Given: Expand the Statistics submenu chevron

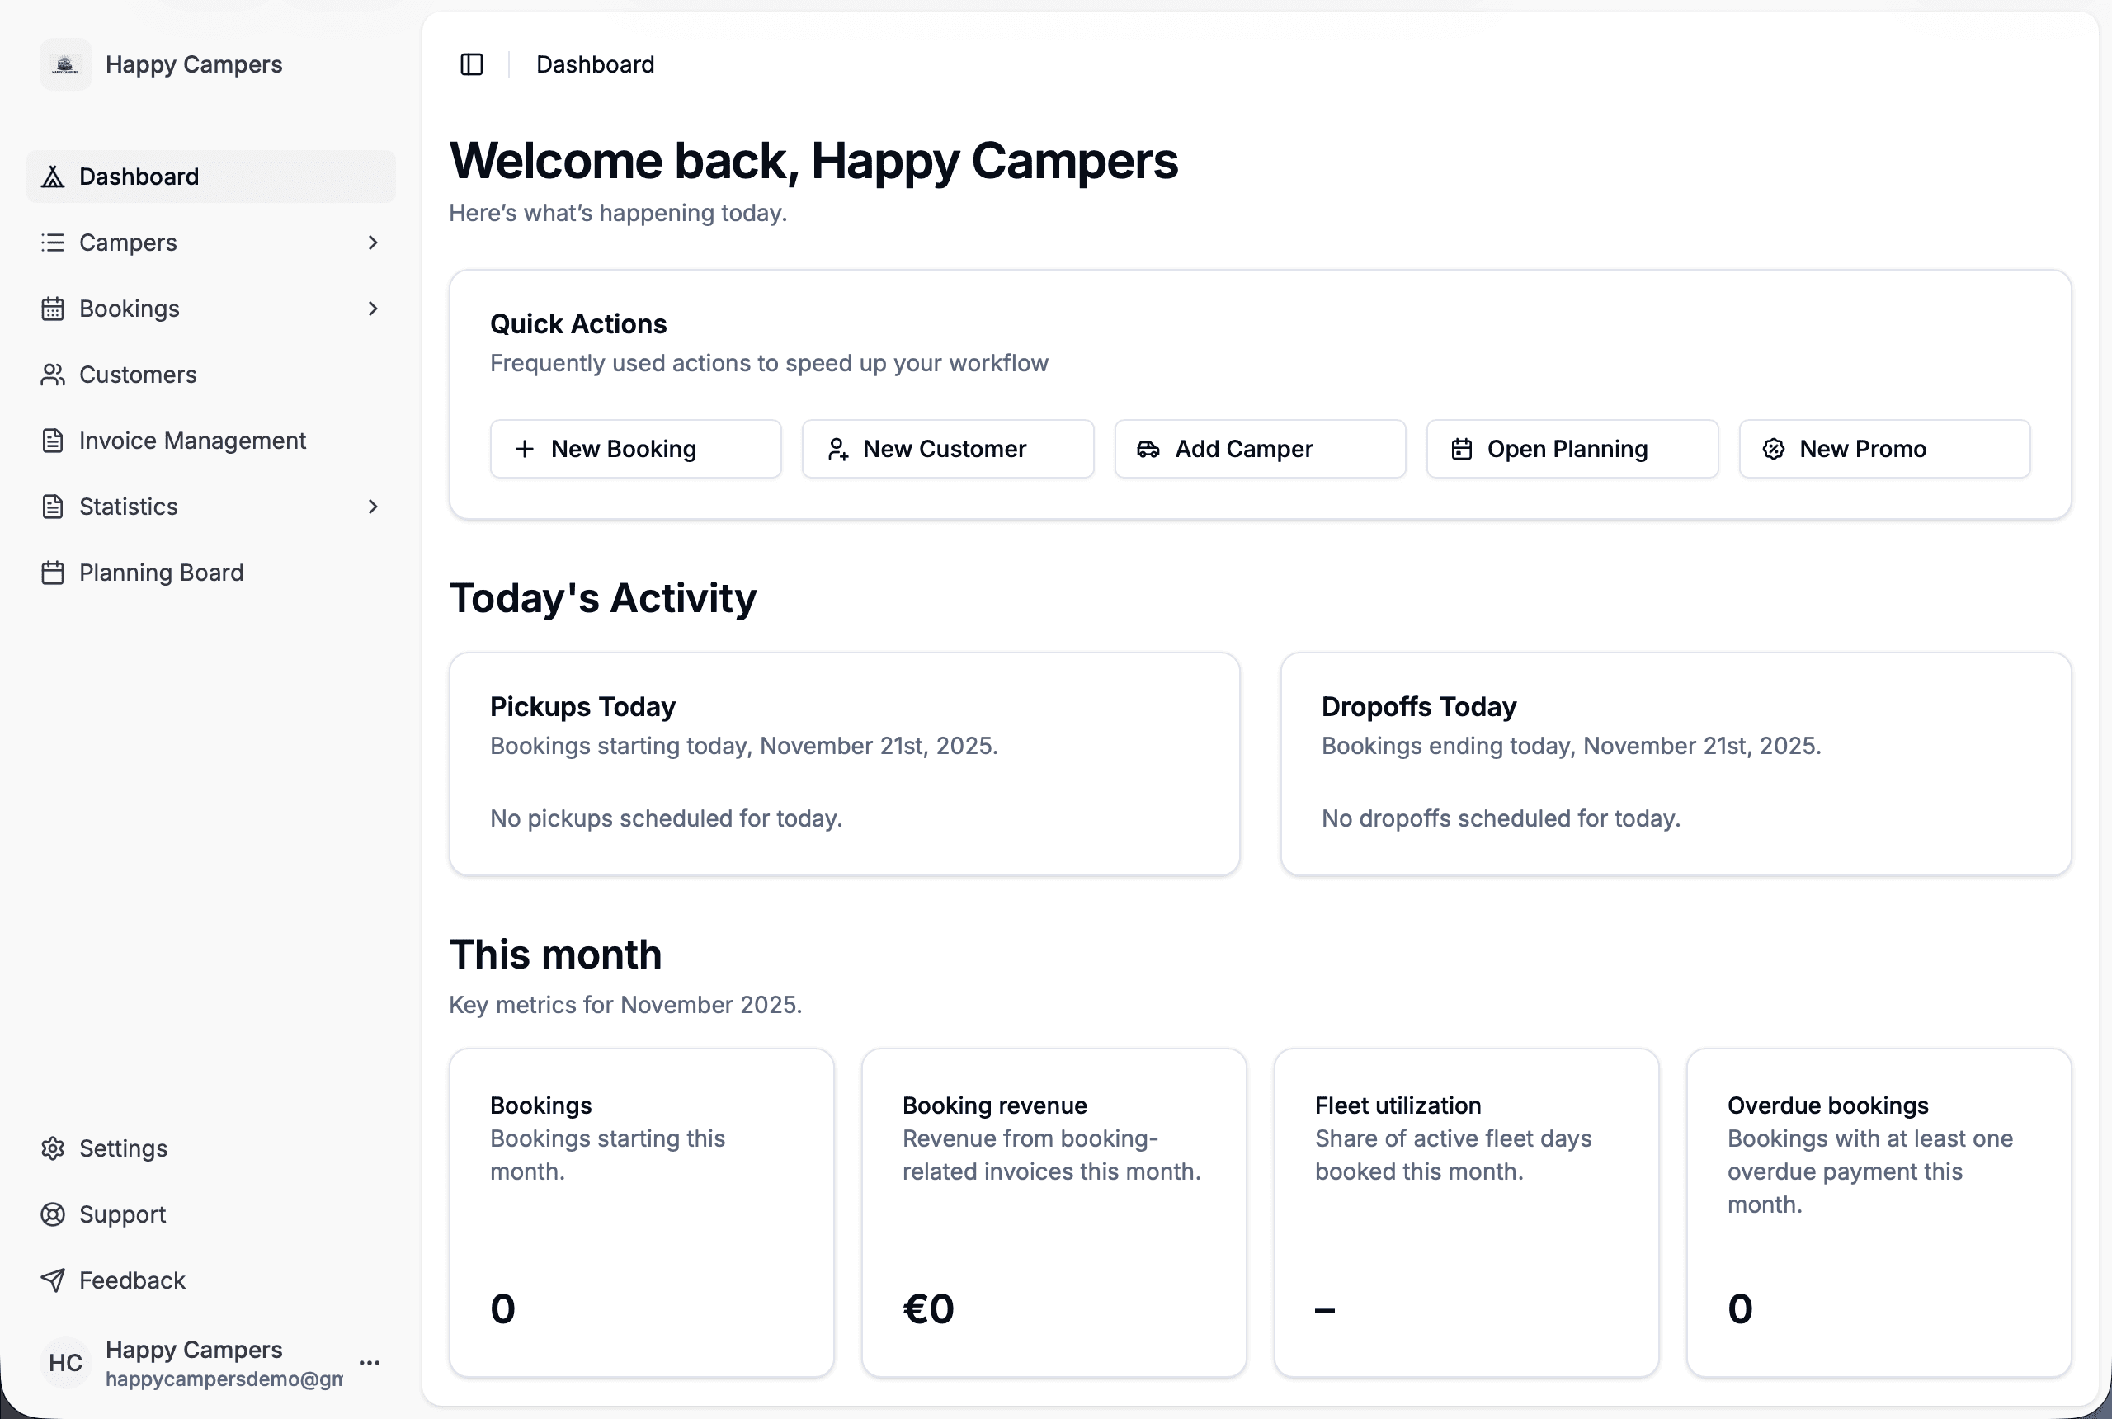Looking at the screenshot, I should pyautogui.click(x=373, y=507).
